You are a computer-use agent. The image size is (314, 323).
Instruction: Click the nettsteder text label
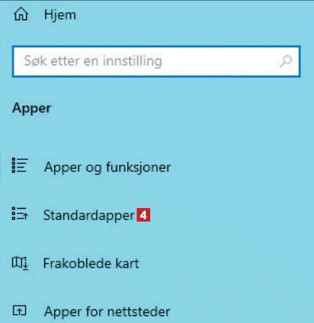[139, 312]
